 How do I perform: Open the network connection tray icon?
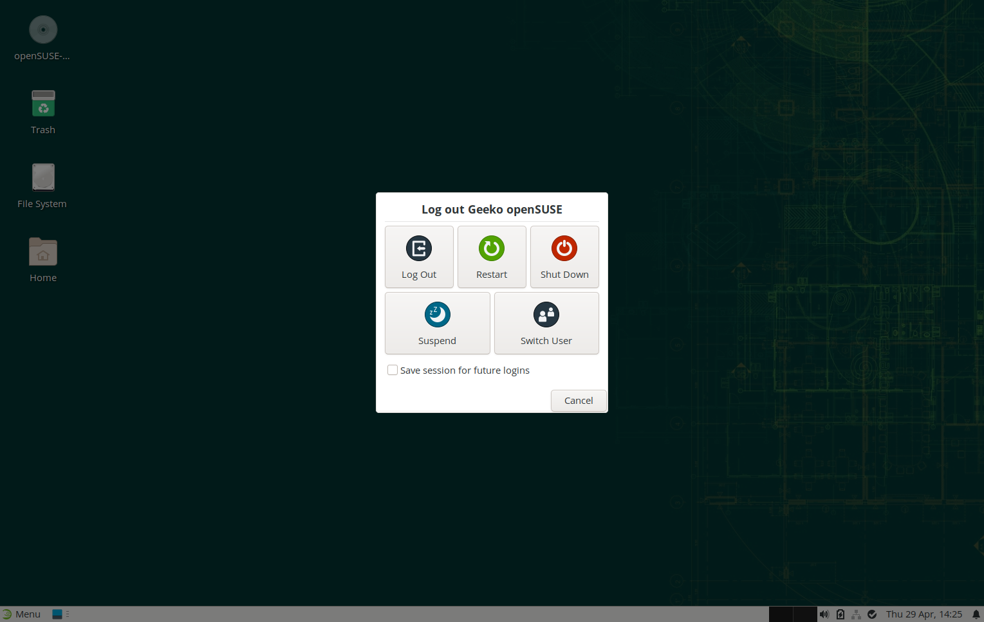(x=856, y=614)
